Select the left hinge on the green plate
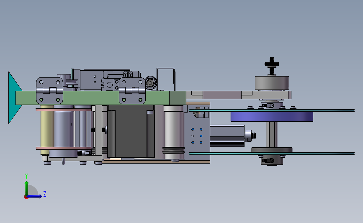Image resolution: width=363 pixels, height=223 pixels. [49, 91]
